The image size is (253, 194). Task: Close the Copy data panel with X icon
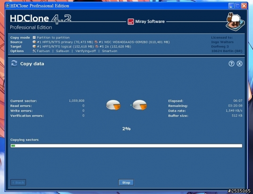point(240,63)
